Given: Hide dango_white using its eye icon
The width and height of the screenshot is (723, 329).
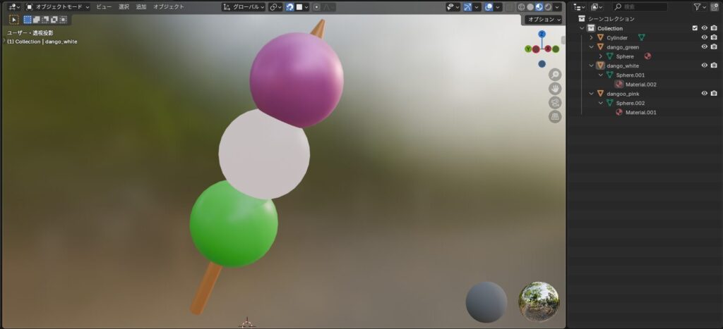Looking at the screenshot, I should [x=704, y=66].
